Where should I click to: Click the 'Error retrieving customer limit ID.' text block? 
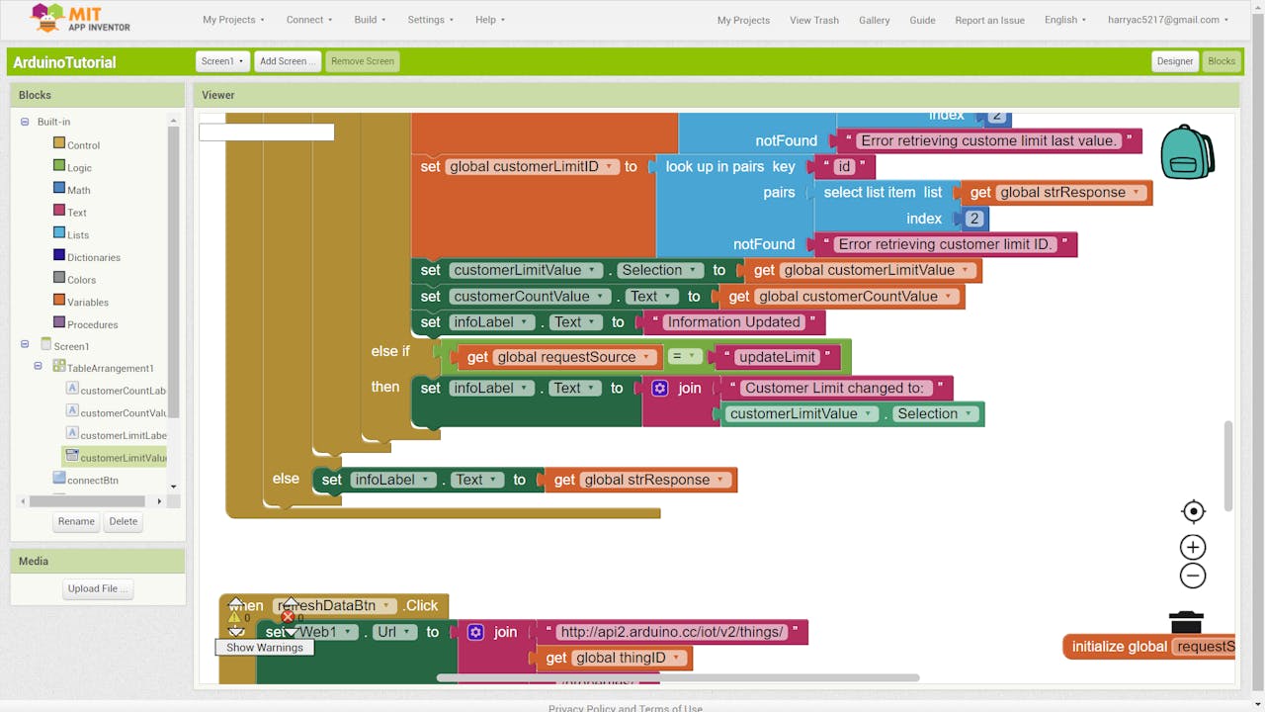tap(946, 244)
